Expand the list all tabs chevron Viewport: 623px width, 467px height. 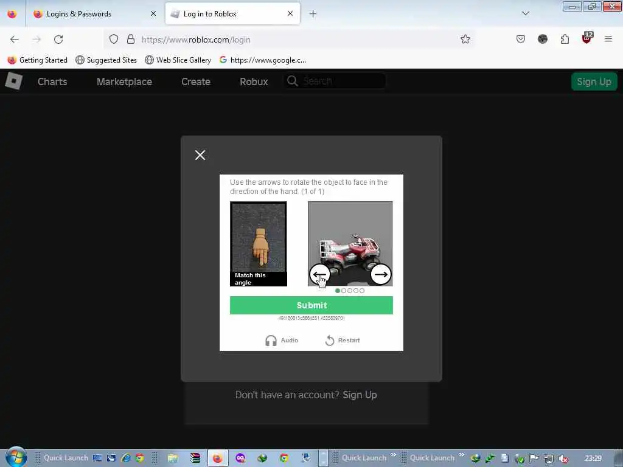pos(526,13)
